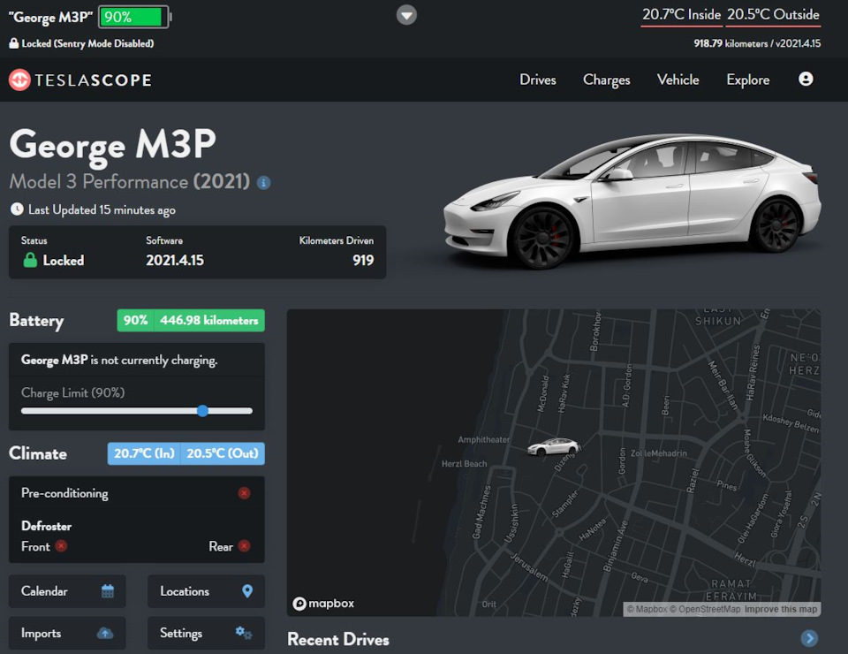This screenshot has height=654, width=848.
Task: Click the Improve this map link
Action: click(x=780, y=609)
